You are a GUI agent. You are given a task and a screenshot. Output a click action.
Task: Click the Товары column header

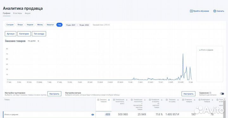click(x=7, y=100)
